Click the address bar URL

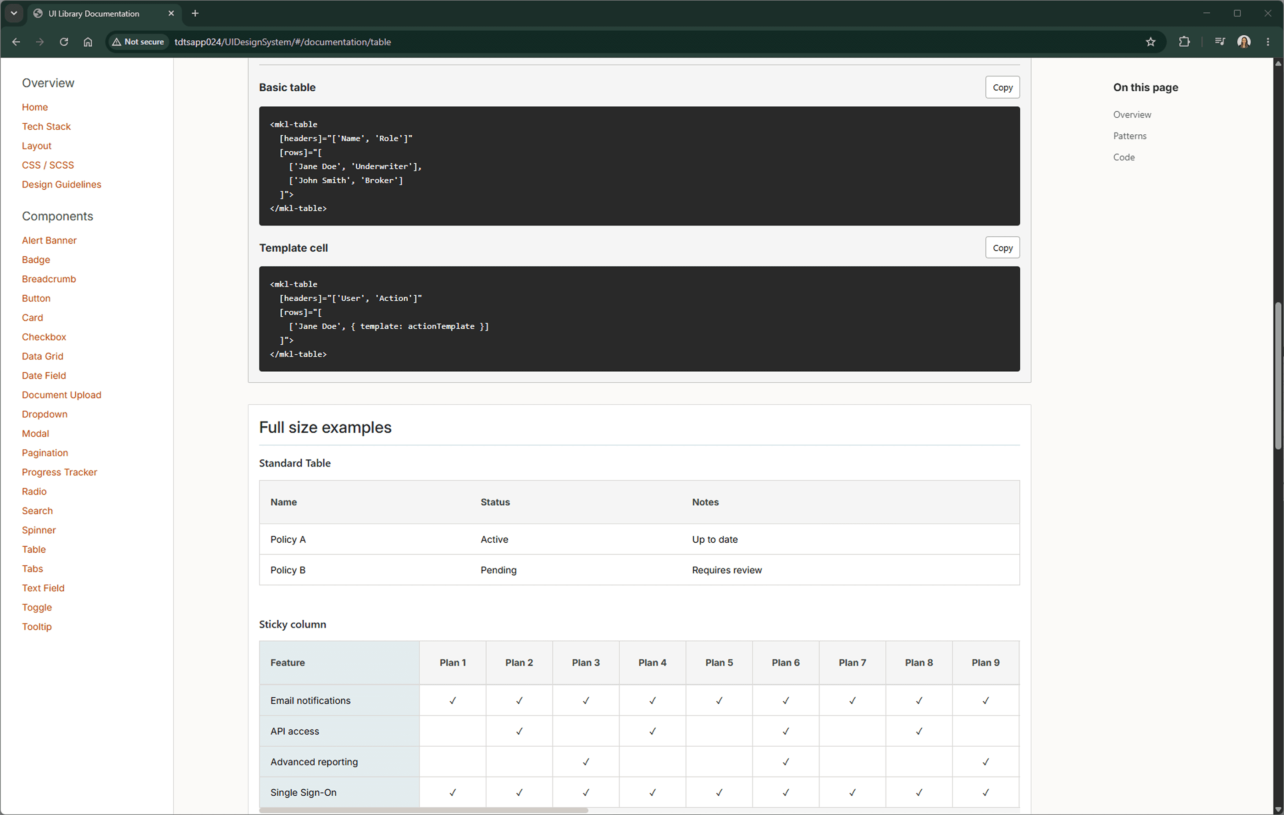282,42
